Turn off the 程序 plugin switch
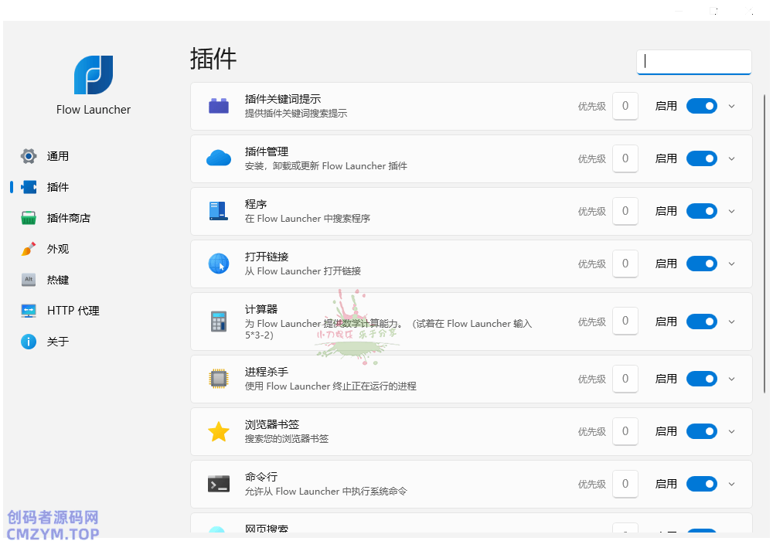This screenshot has width=773, height=541. tap(701, 211)
